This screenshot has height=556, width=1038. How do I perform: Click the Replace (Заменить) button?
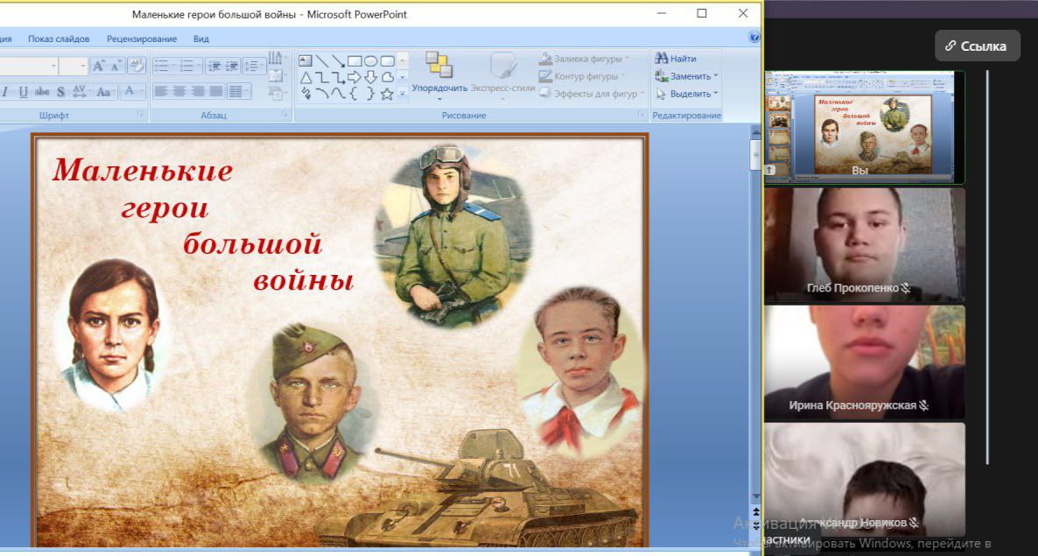click(x=686, y=76)
